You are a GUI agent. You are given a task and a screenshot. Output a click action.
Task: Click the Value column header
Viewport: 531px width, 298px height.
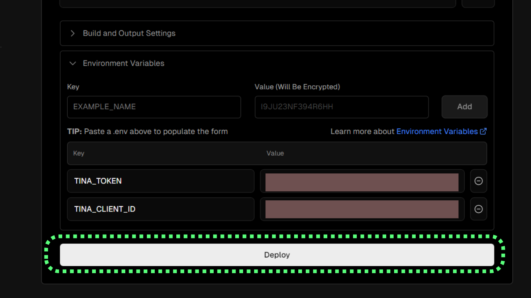275,153
